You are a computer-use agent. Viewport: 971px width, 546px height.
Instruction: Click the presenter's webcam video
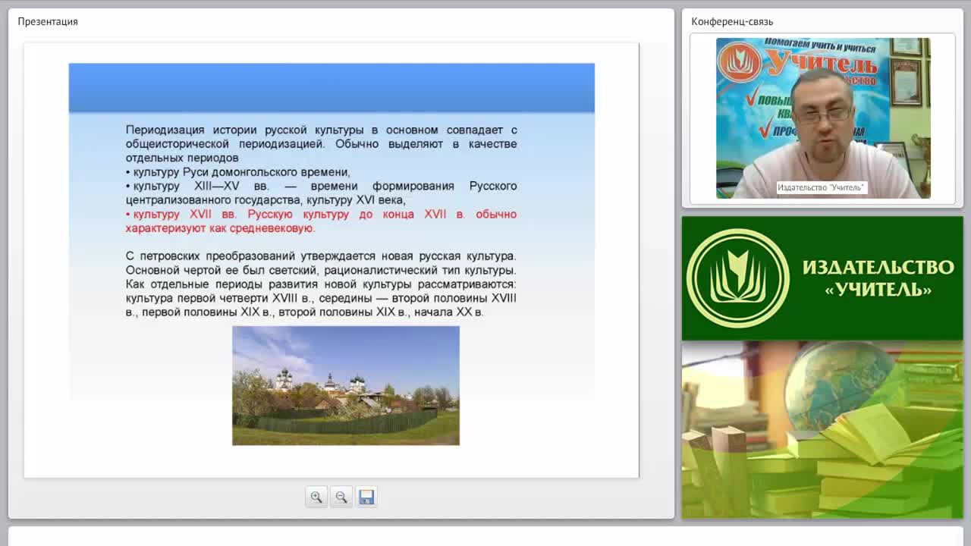point(823,118)
